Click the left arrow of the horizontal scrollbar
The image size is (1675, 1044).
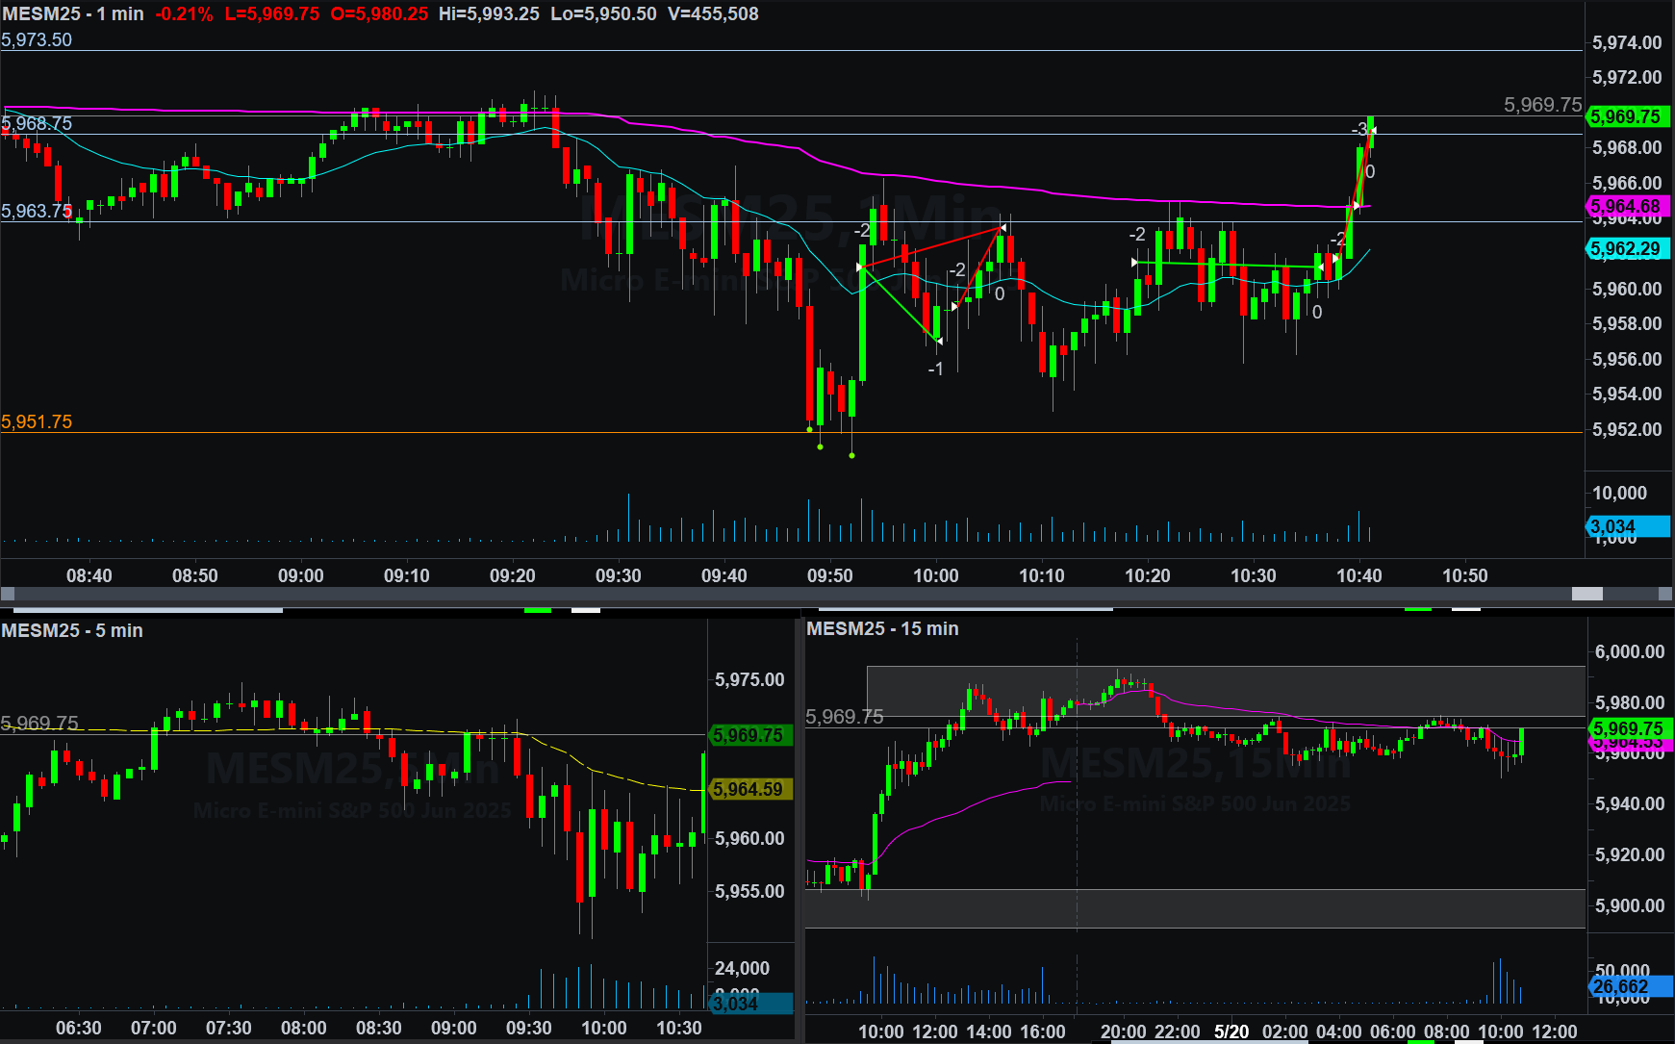click(x=8, y=594)
